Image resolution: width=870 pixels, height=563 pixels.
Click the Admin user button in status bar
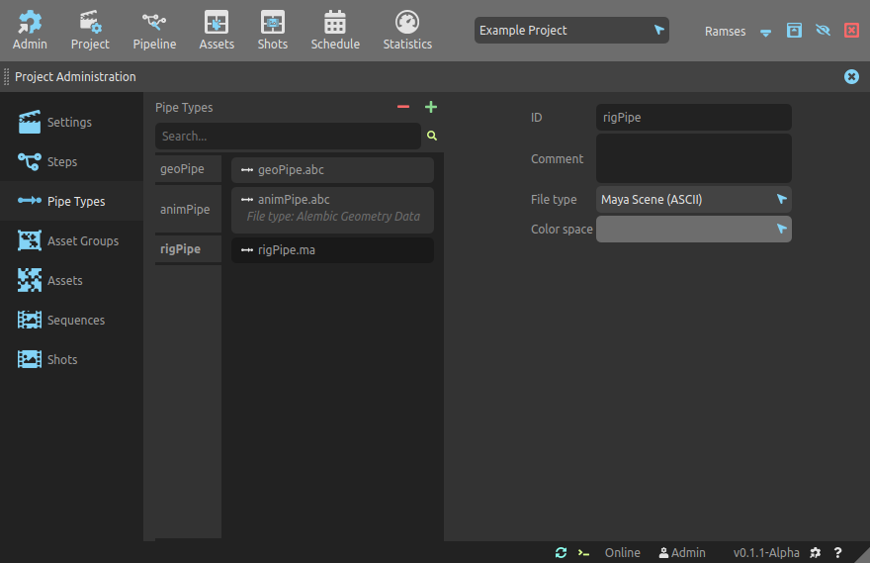pos(682,553)
